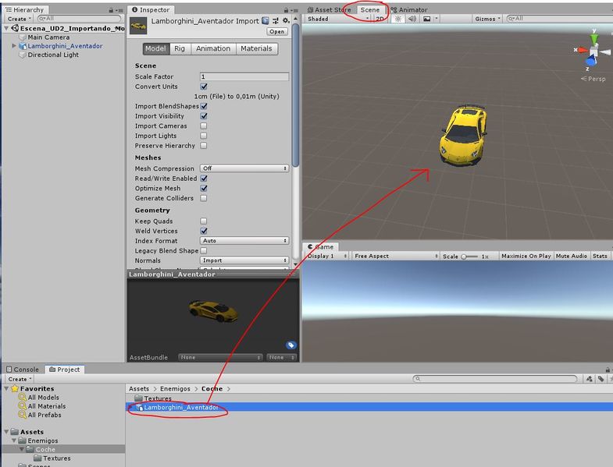Screen dimensions: 613x467
Task: Enable Import Cameras checkbox
Action: (204, 126)
